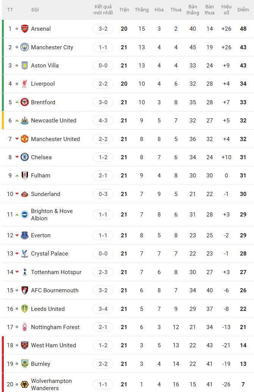The width and height of the screenshot is (254, 392).
Task: Sort by Thắng column header
Action: (x=141, y=9)
